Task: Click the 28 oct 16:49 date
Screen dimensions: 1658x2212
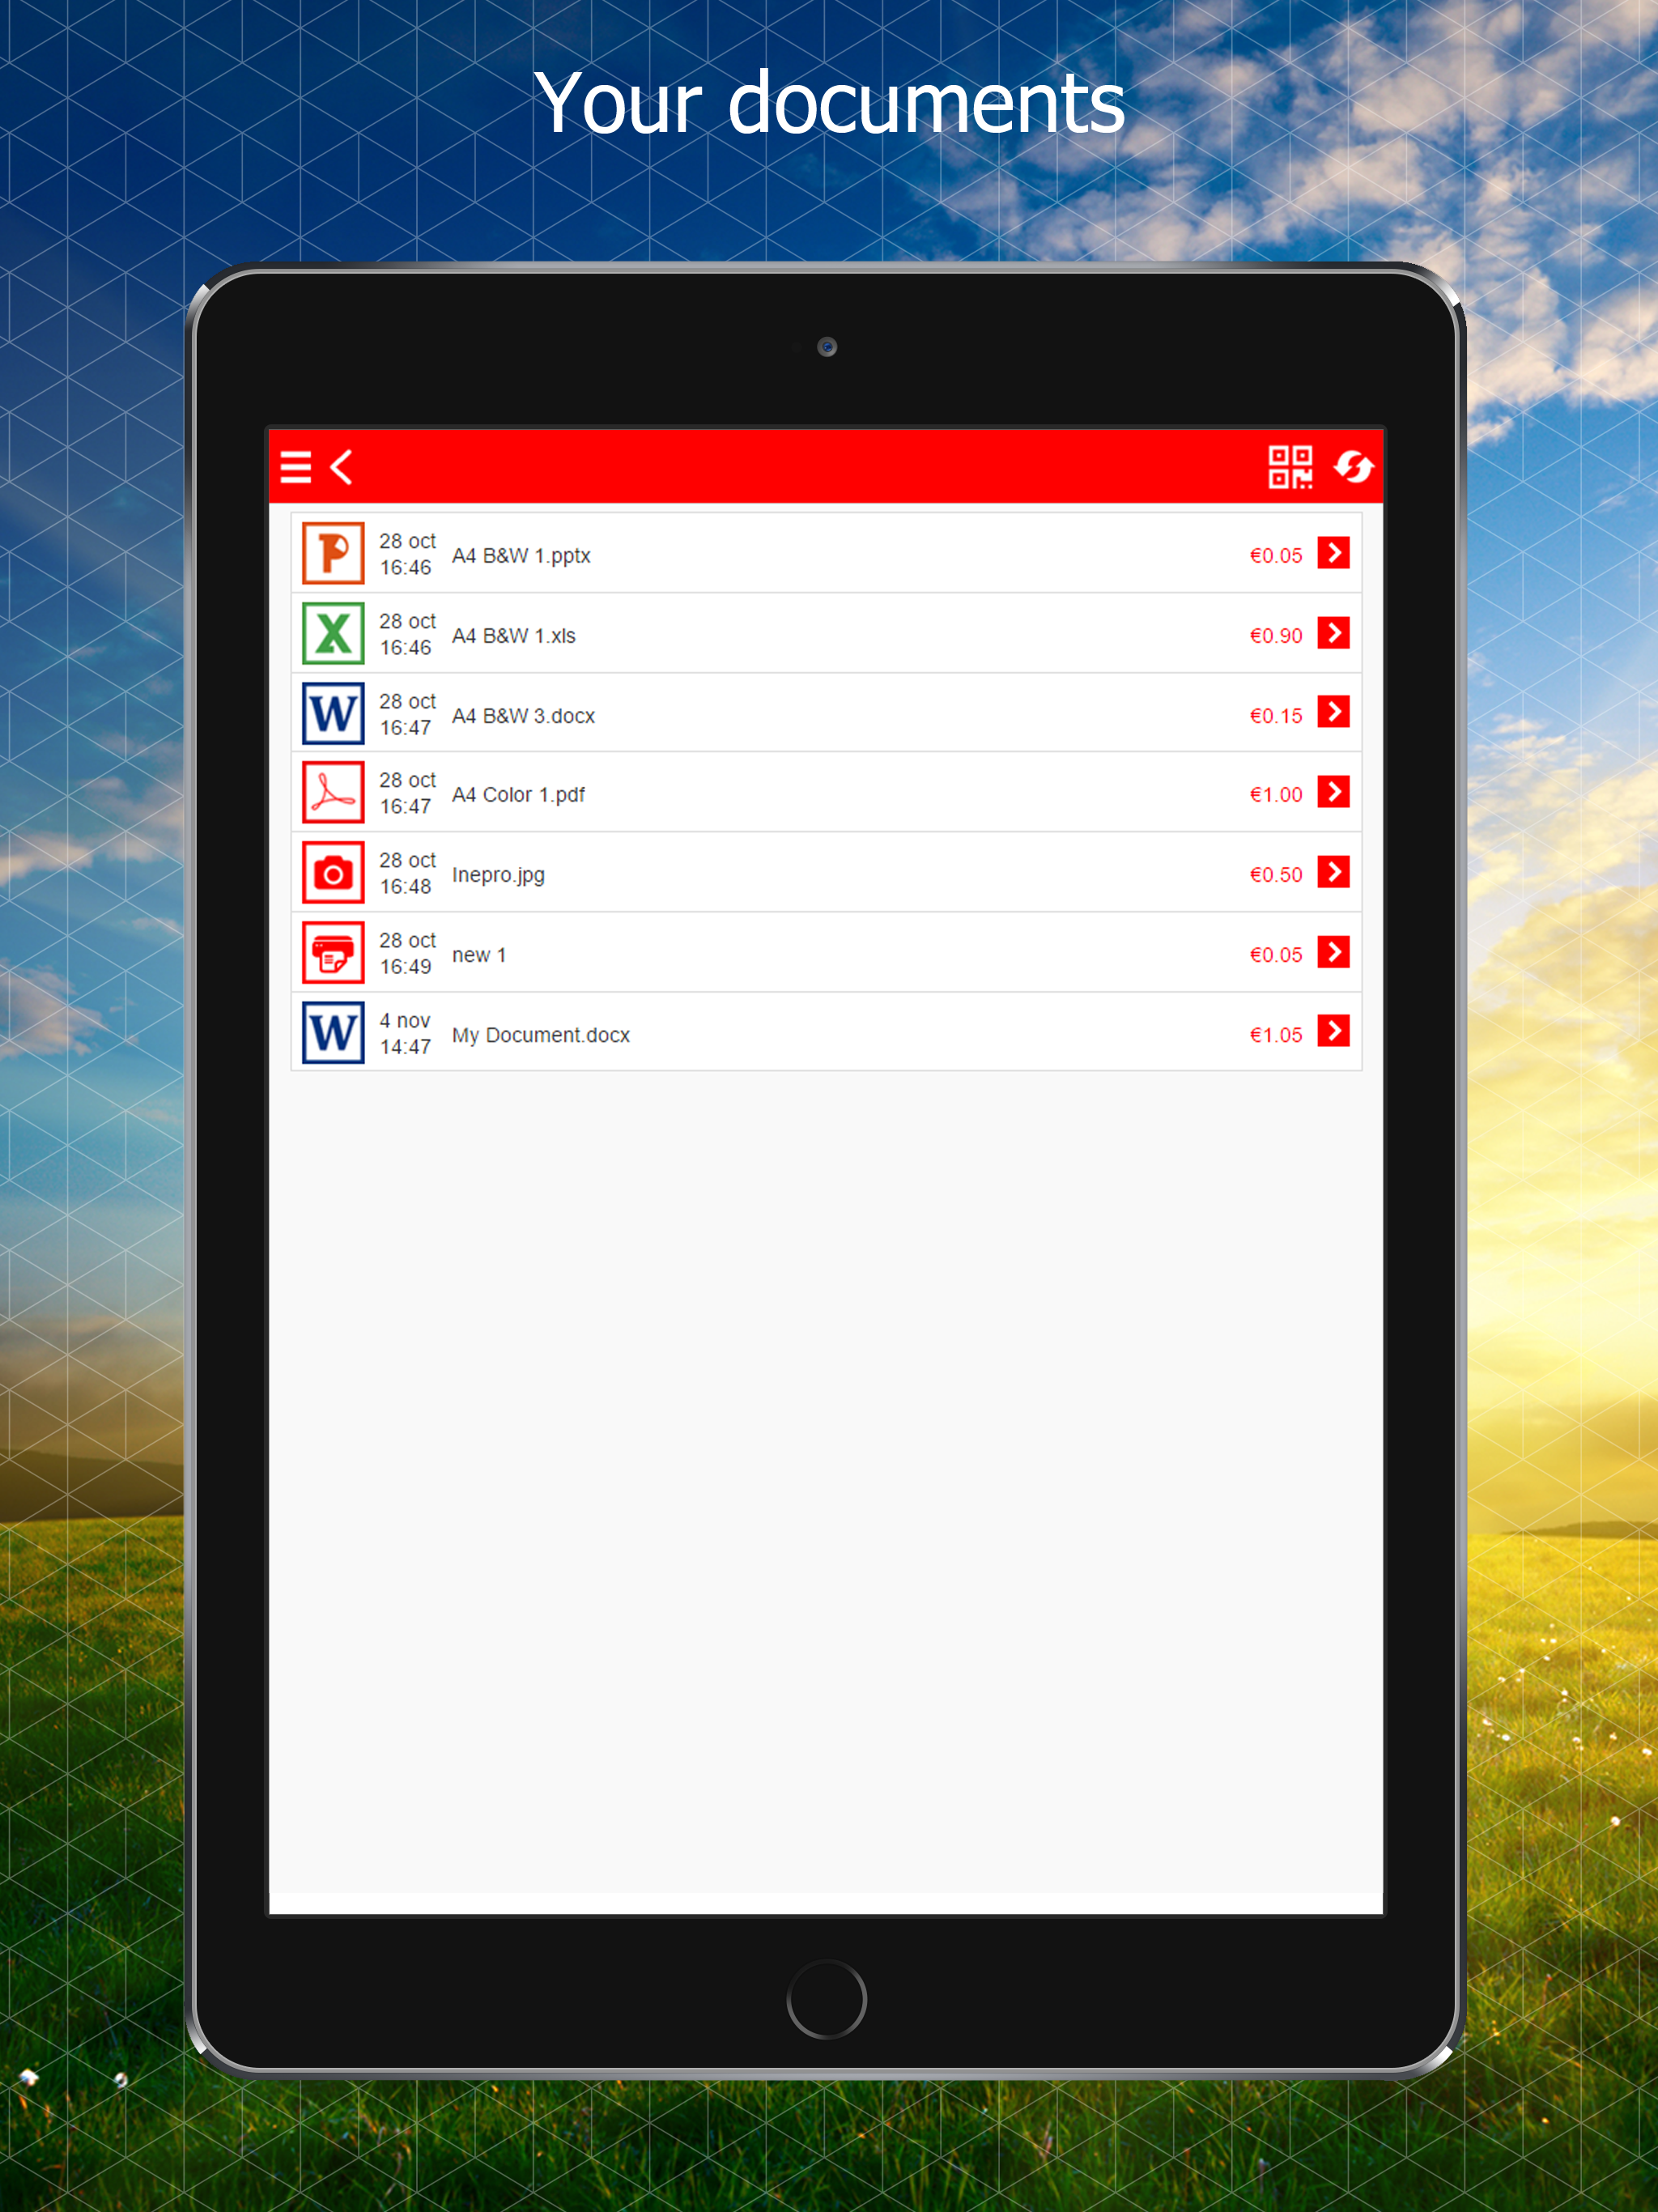Action: coord(407,953)
